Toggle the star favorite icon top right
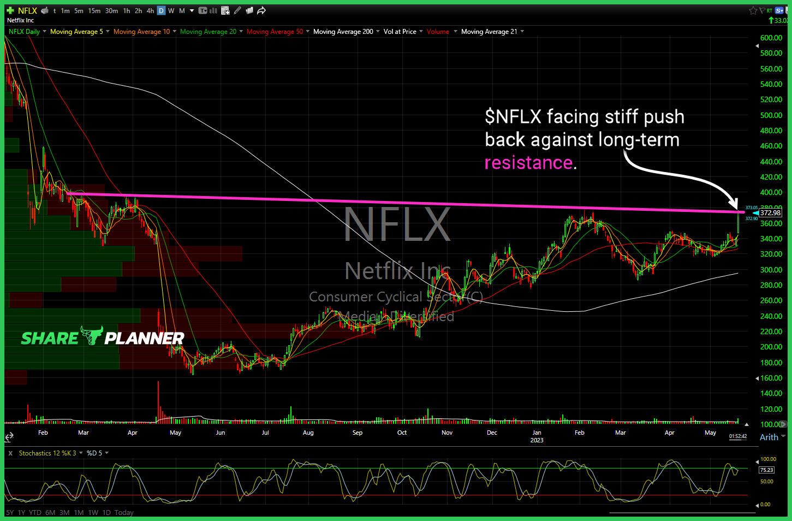 coord(753,10)
